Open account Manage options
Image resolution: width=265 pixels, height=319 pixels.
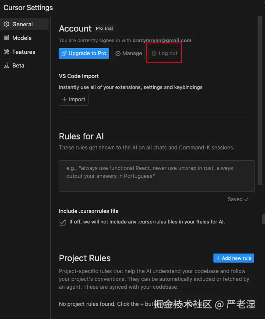(128, 53)
